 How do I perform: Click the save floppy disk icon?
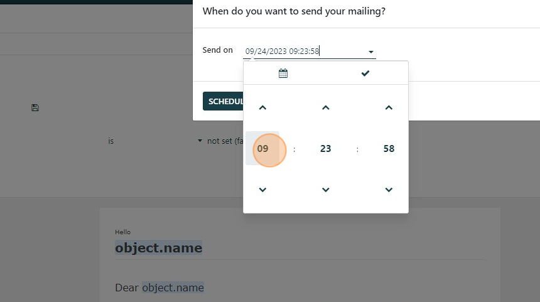(35, 108)
